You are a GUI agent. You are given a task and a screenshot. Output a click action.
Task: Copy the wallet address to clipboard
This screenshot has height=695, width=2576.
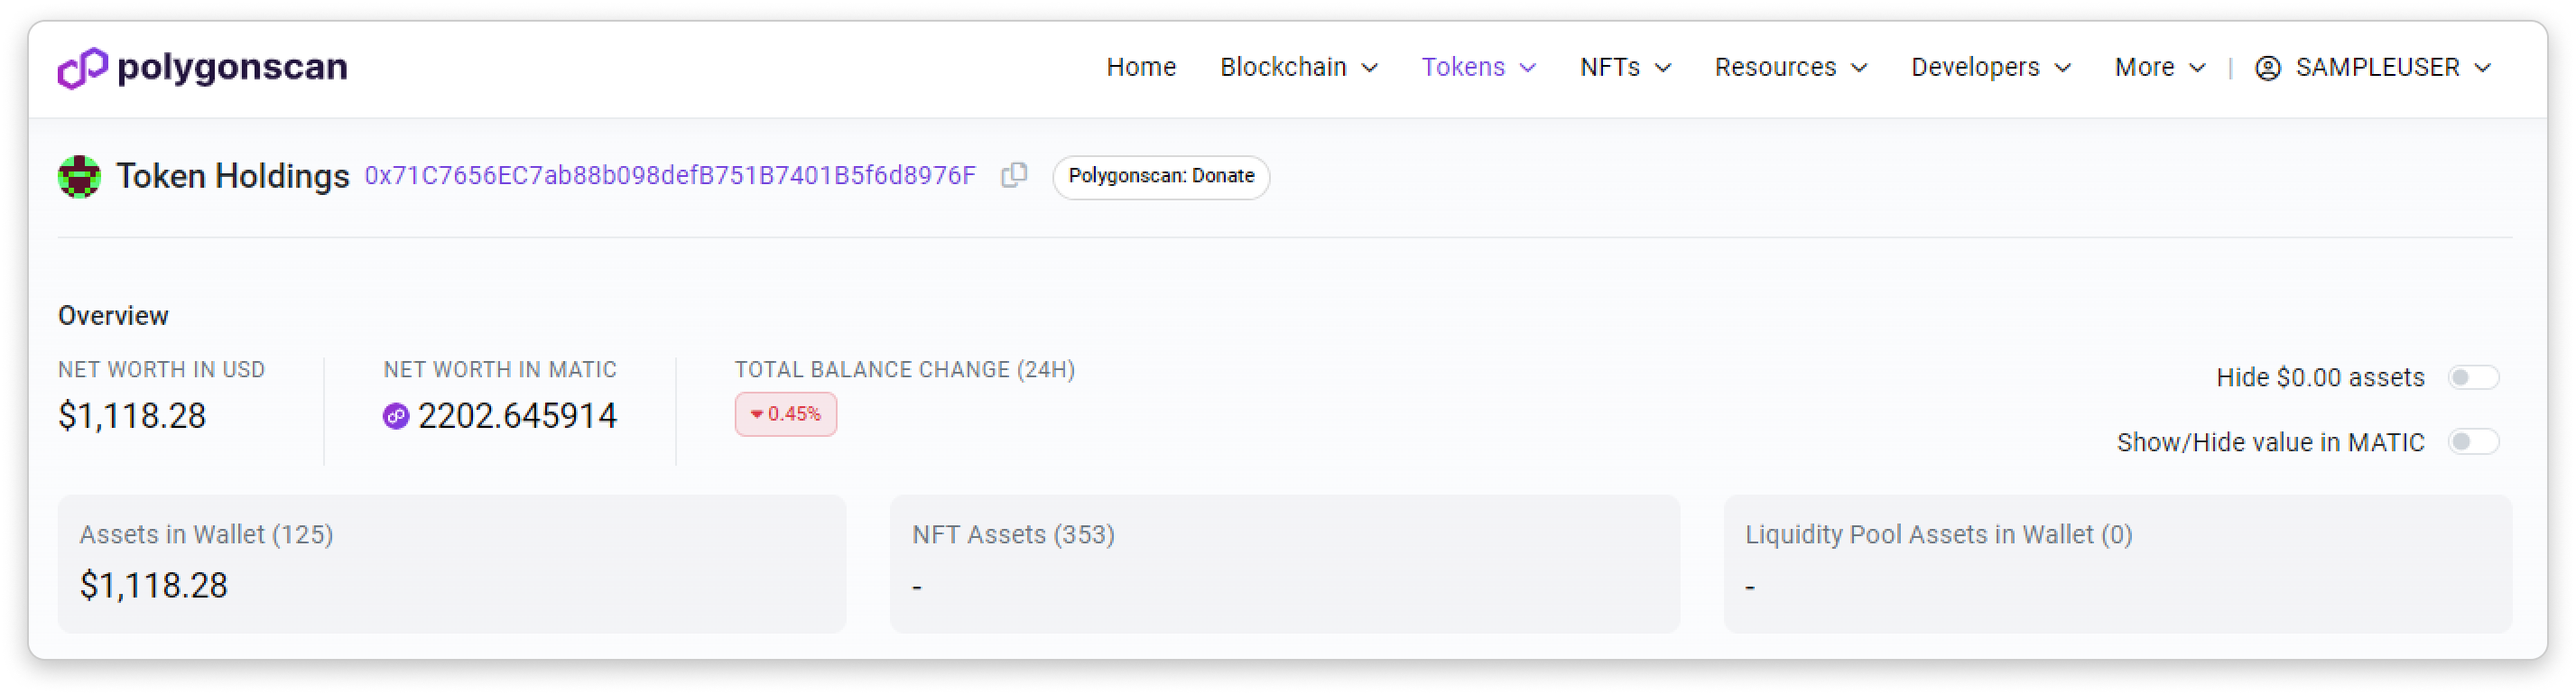(x=1014, y=175)
